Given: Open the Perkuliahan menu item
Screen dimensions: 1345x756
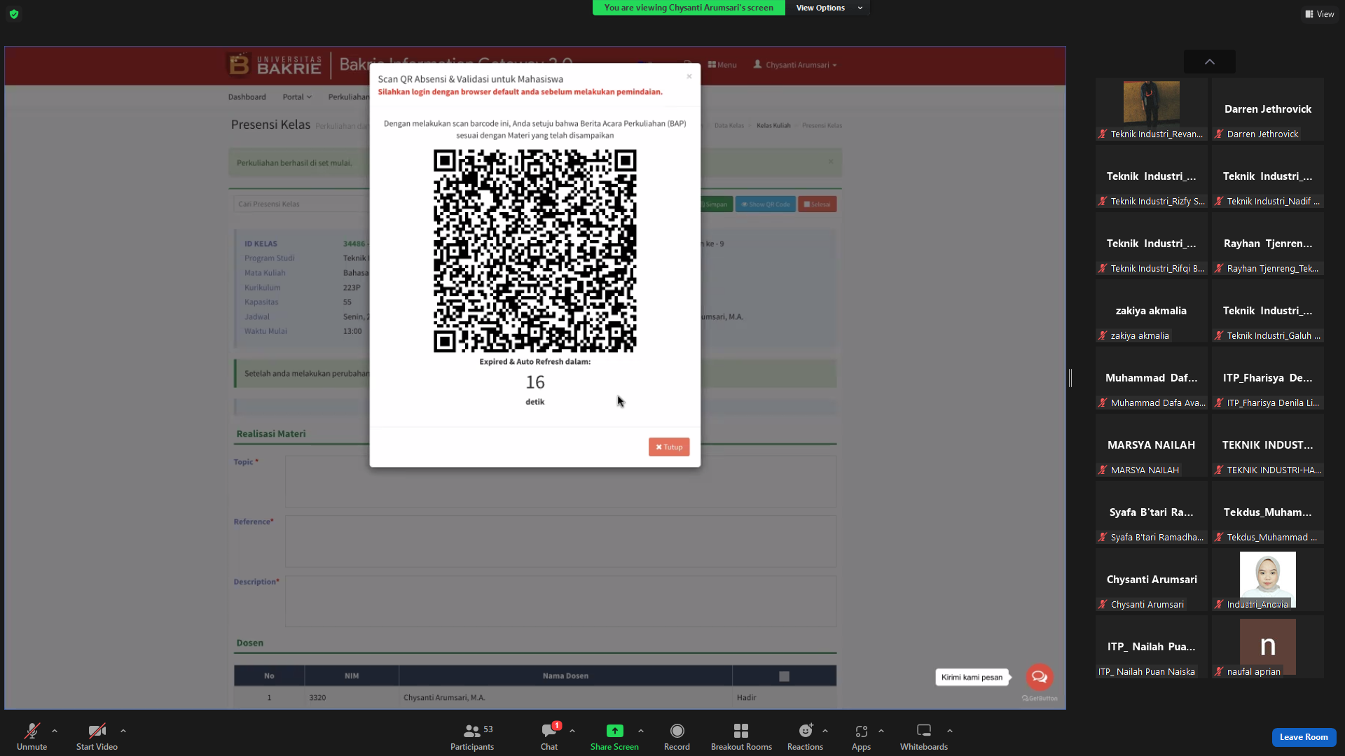Looking at the screenshot, I should pyautogui.click(x=348, y=97).
